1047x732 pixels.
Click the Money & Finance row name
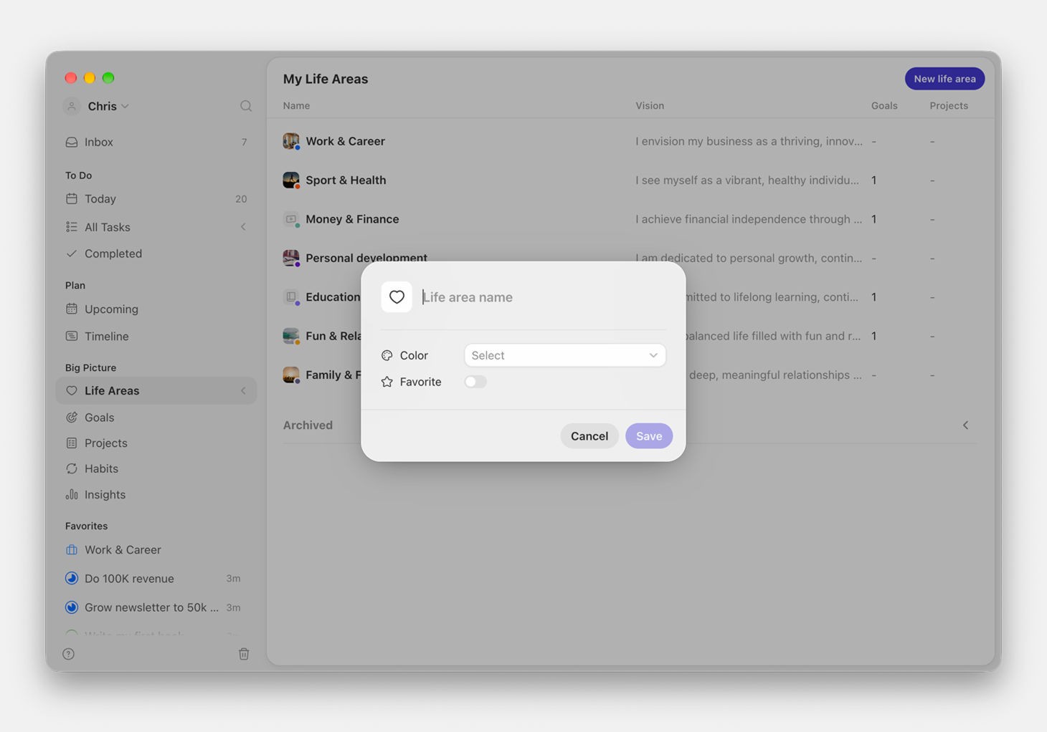click(x=352, y=219)
